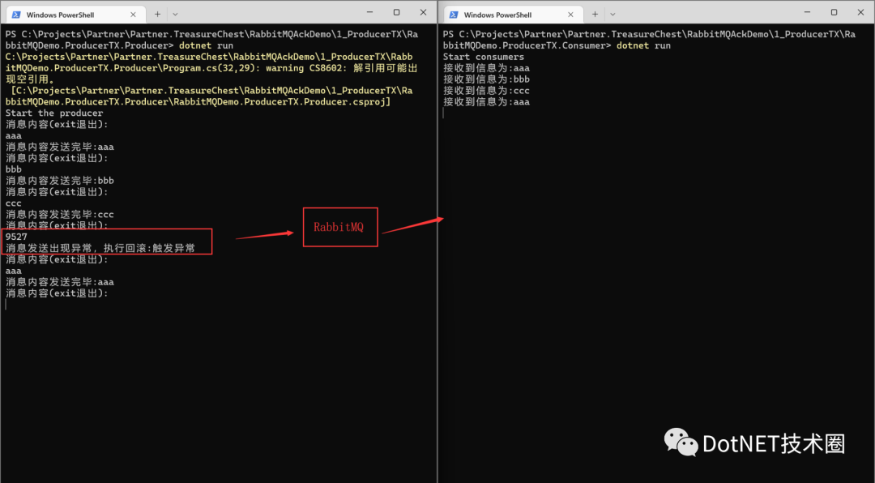This screenshot has height=483, width=875.
Task: Open the left terminal's profile dropdown chevron
Action: (175, 15)
